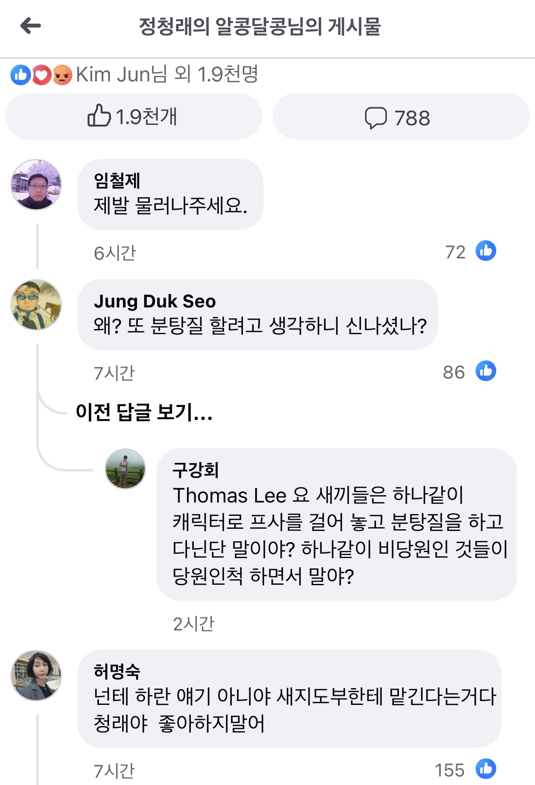
Task: Click like icon beside 155 count
Action: [x=486, y=769]
